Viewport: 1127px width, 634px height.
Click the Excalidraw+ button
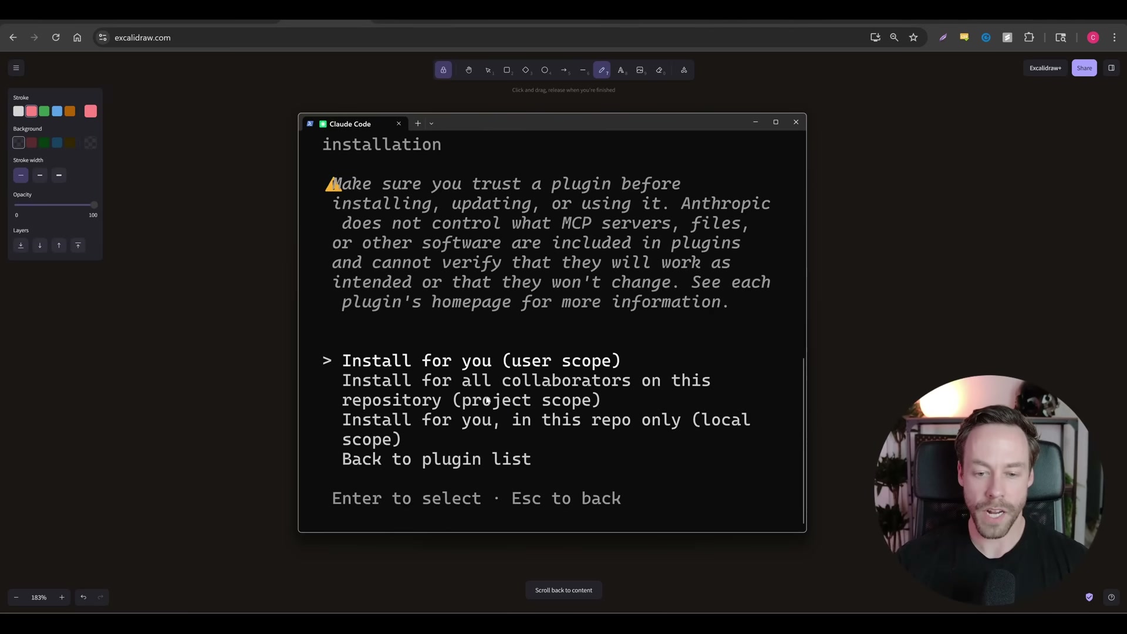click(1045, 68)
